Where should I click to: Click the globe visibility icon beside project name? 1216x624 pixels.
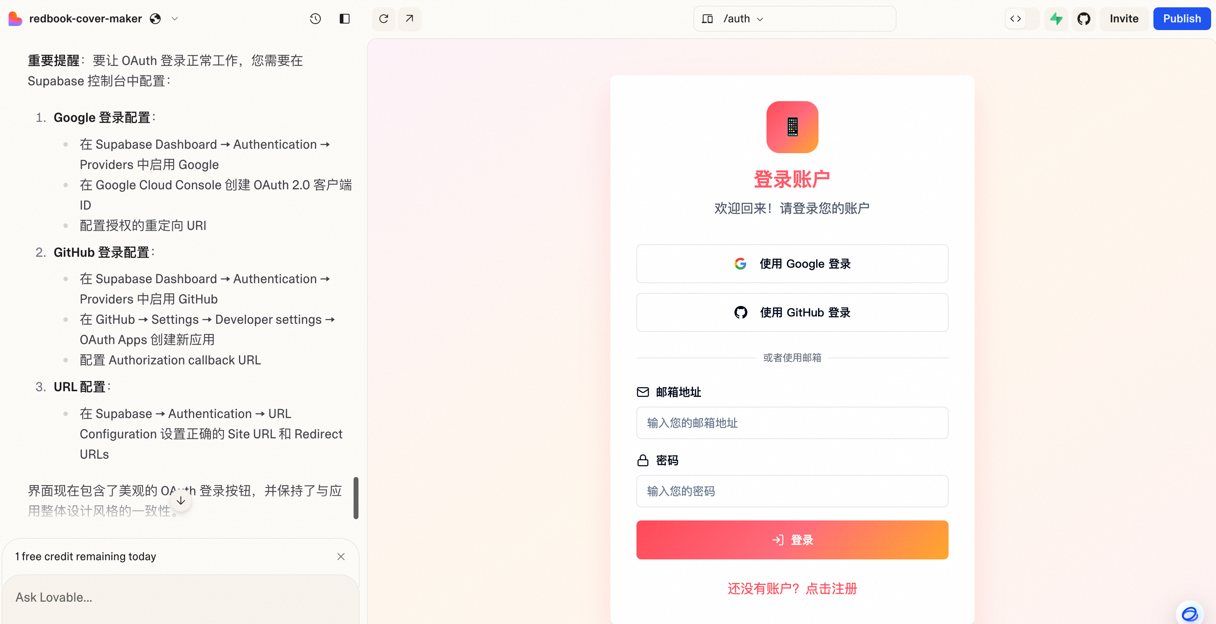click(155, 19)
